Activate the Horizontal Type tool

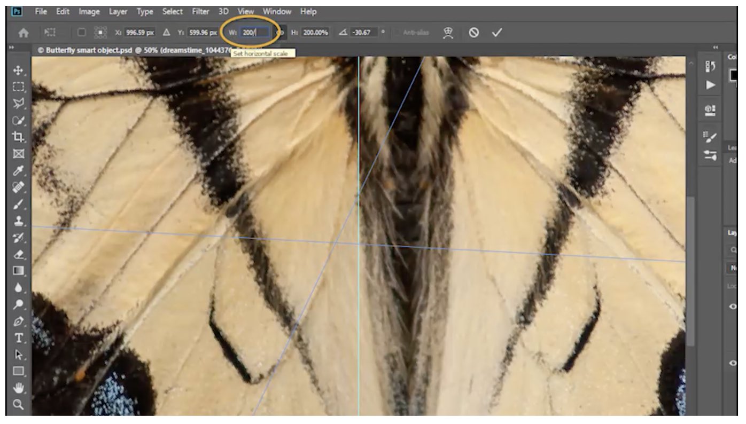tap(19, 338)
